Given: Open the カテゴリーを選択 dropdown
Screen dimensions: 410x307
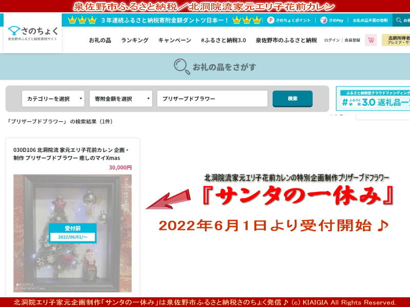Looking at the screenshot, I should 53,99.
